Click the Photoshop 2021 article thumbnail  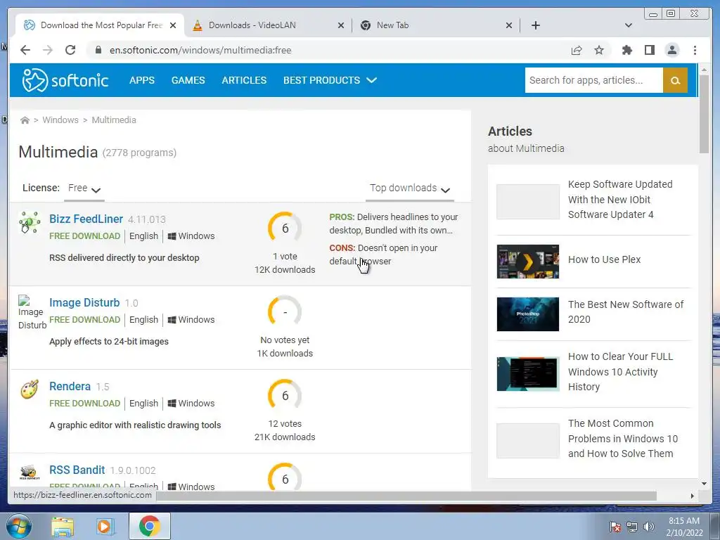528,314
